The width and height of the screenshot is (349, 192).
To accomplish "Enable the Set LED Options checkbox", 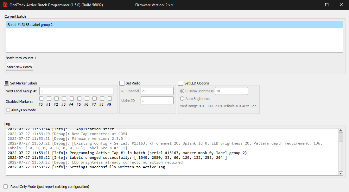I will click(181, 83).
